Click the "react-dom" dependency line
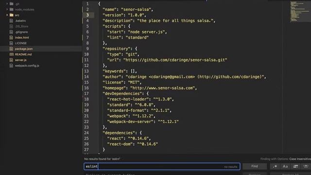The height and width of the screenshot is (175, 311). tap(133, 144)
